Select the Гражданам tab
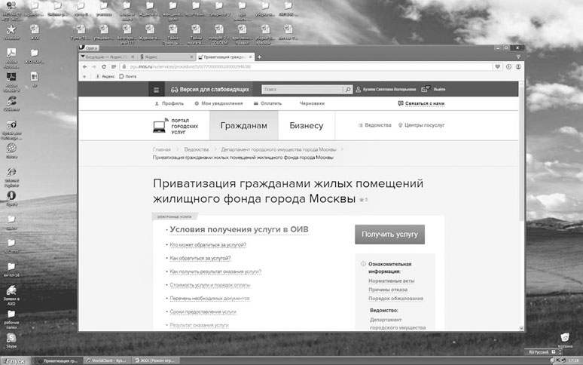 click(x=243, y=126)
